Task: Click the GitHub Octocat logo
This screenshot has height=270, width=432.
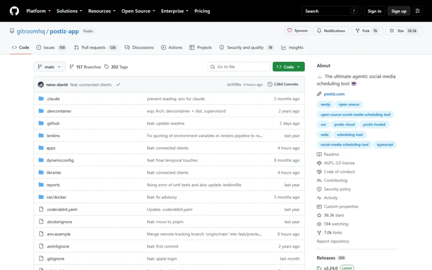Action: [14, 11]
